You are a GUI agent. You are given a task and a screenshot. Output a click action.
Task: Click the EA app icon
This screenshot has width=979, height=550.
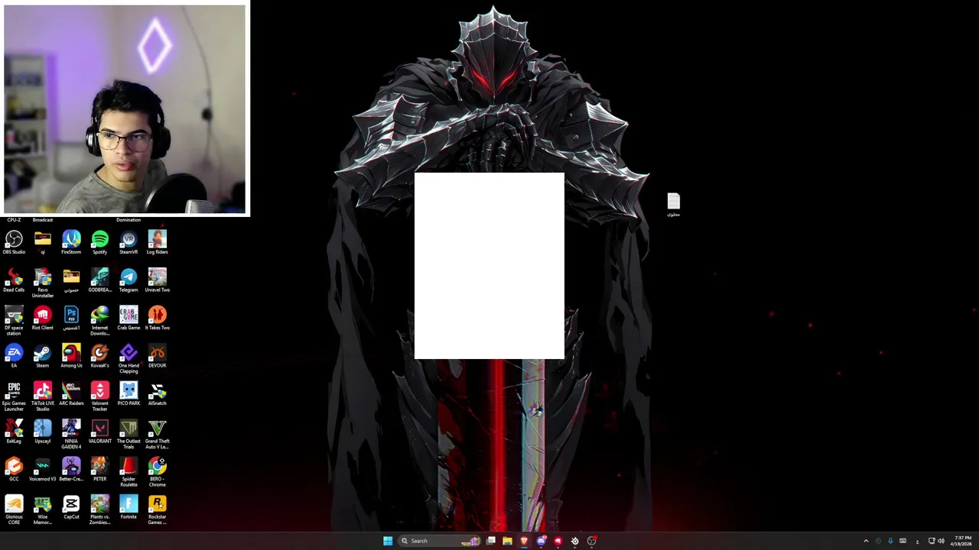coord(14,356)
